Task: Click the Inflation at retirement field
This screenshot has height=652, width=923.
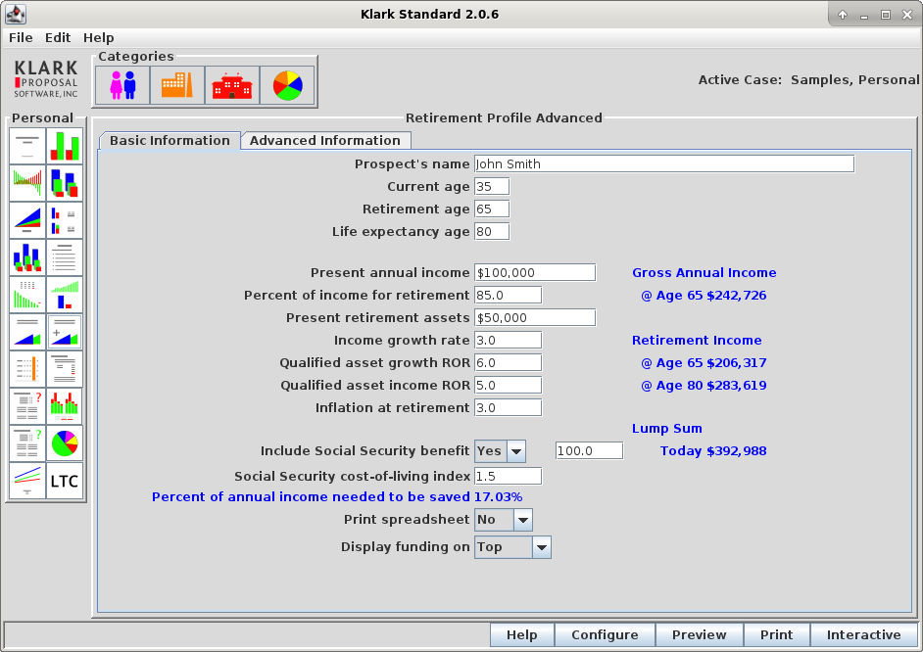Action: pos(508,408)
